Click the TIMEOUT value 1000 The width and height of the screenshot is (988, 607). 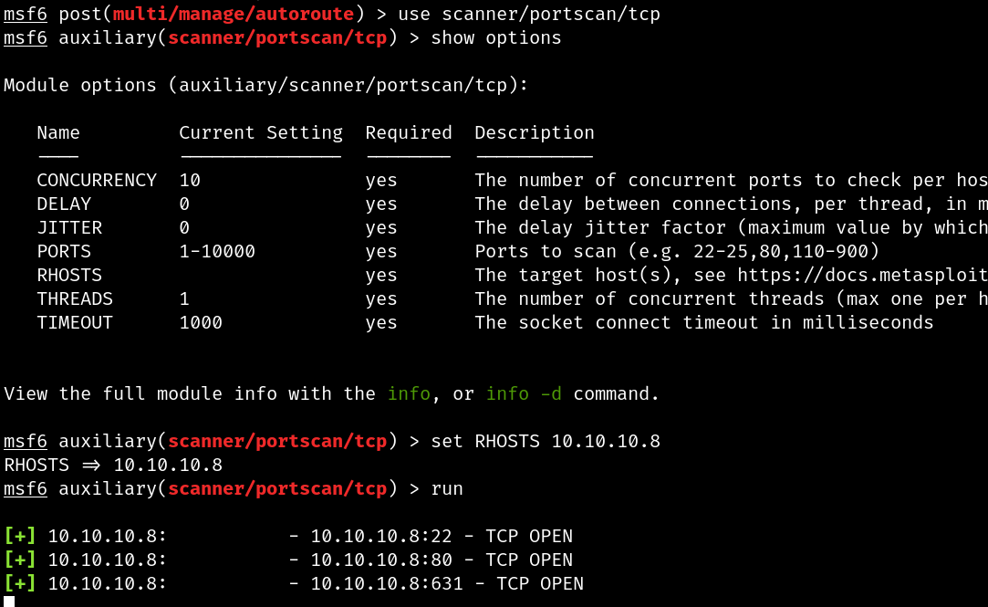201,323
